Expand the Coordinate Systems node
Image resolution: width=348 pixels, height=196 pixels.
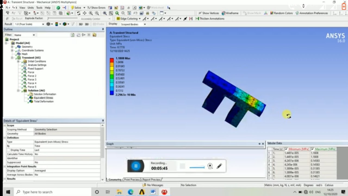(12, 50)
